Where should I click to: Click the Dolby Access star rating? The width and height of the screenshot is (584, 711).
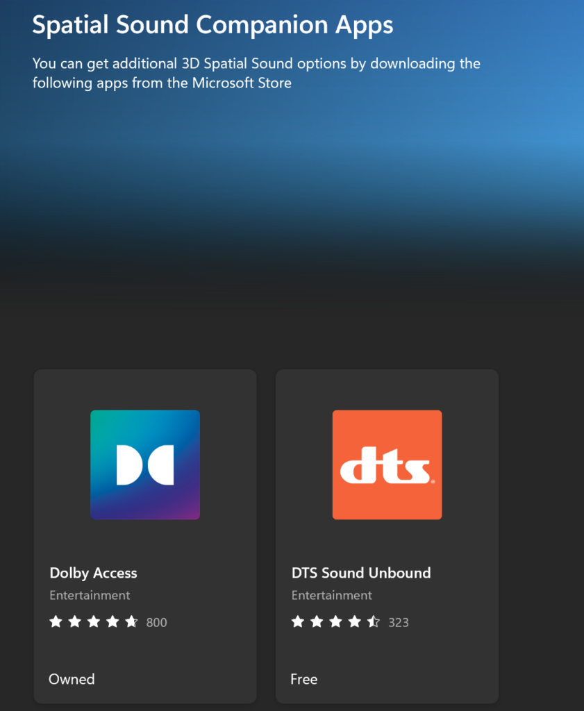94,621
